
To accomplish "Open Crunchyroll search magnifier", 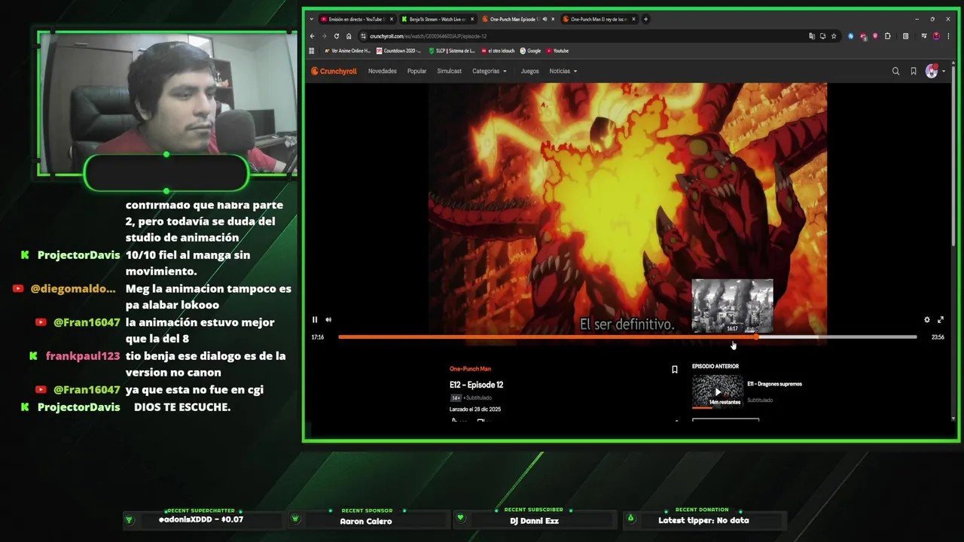I will 895,72.
